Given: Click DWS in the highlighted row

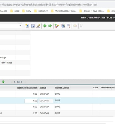Looking at the screenshot, I should click(58, 100).
